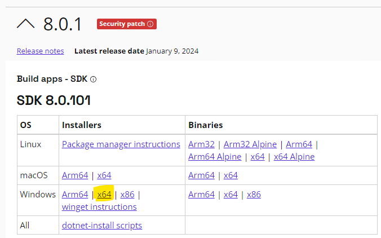Download macOS Arm64 installer
Image resolution: width=381 pixels, height=238 pixels.
[75, 175]
